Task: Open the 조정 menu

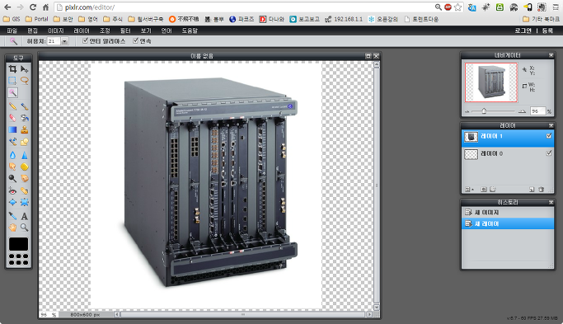Action: [105, 31]
